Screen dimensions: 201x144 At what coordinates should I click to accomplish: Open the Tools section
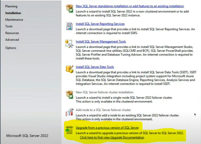pyautogui.click(x=9, y=26)
